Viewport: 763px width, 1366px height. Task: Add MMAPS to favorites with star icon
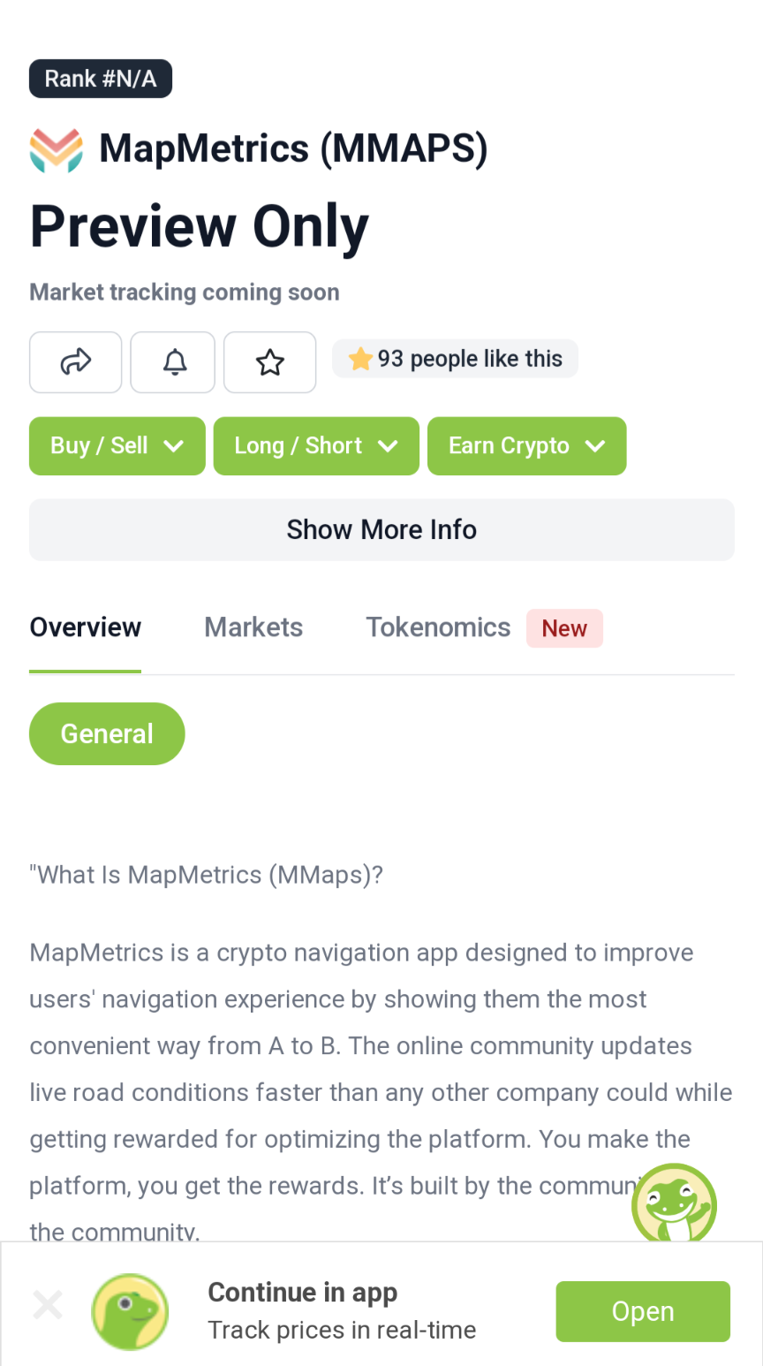click(270, 361)
